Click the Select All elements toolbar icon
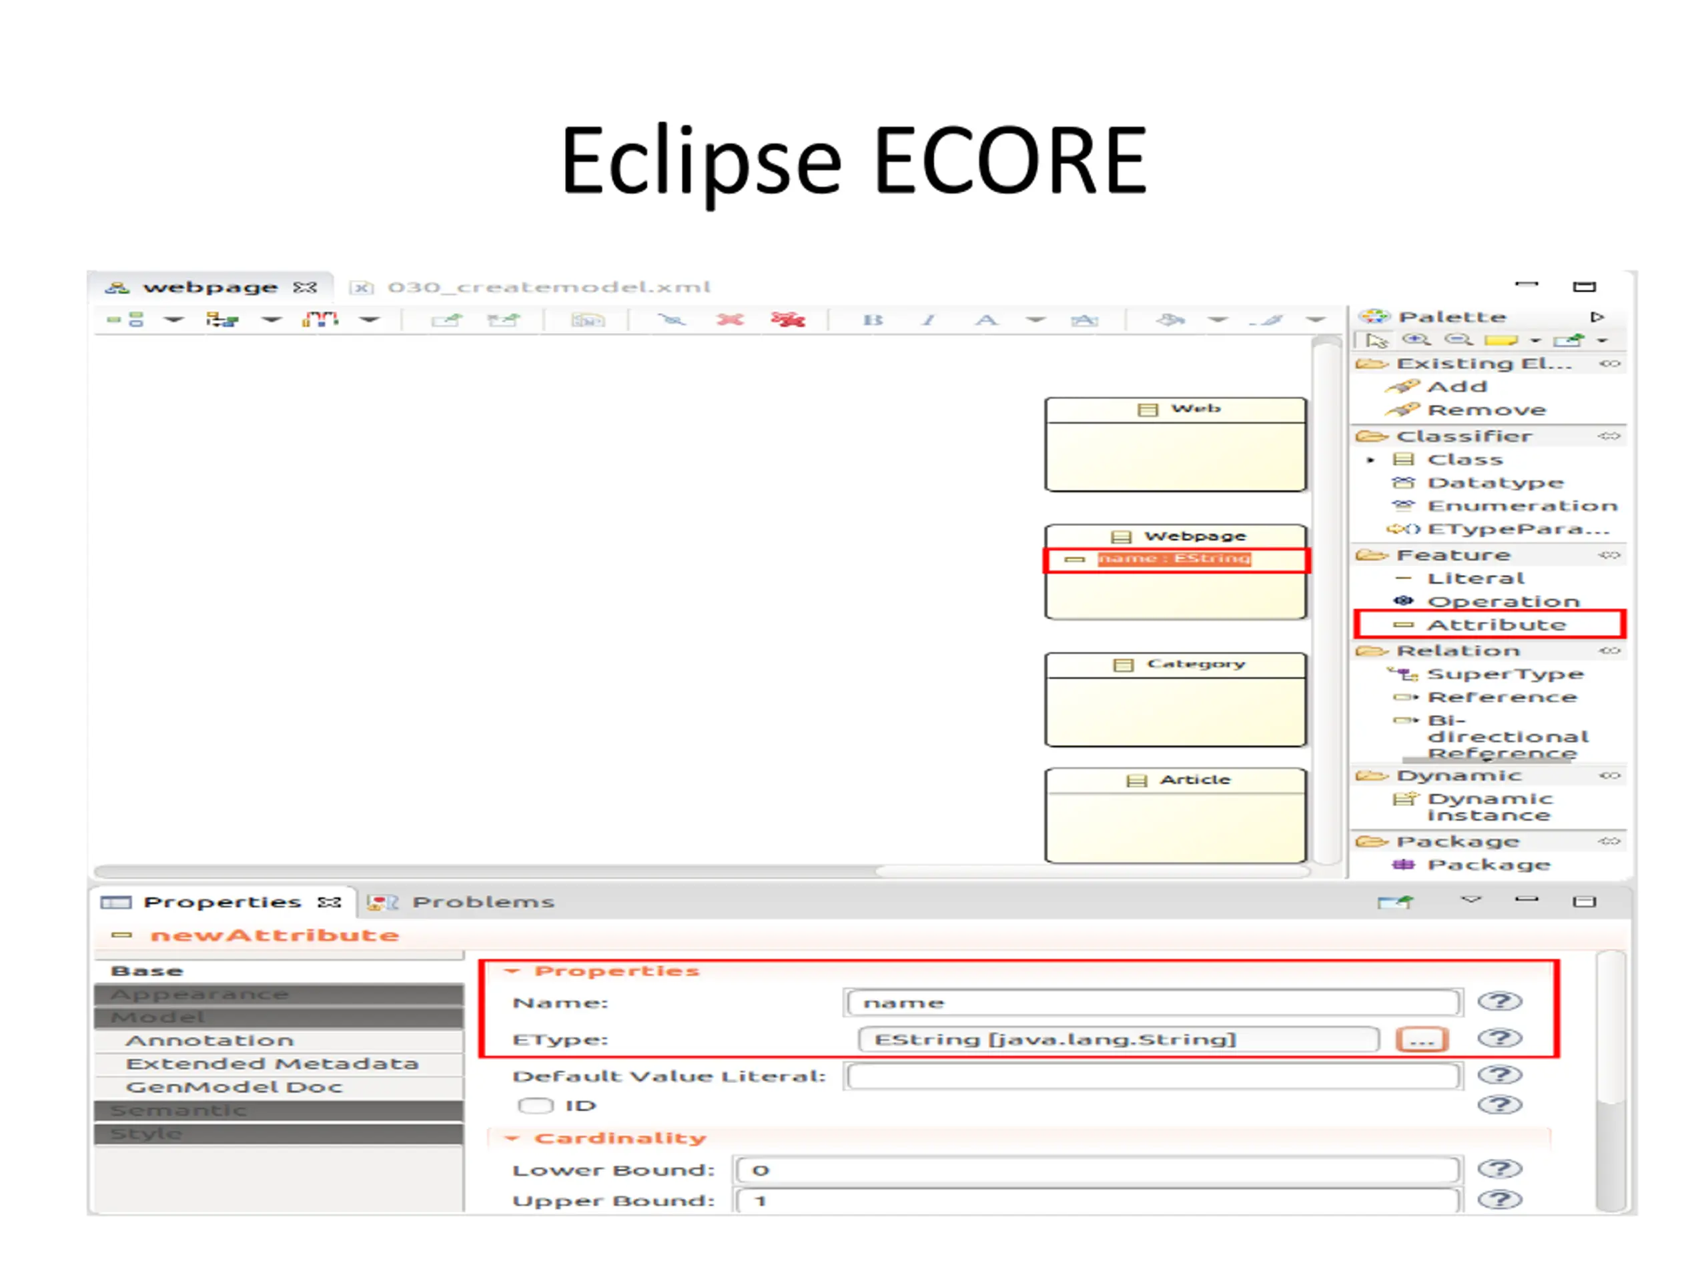This screenshot has height=1281, width=1708. [222, 319]
